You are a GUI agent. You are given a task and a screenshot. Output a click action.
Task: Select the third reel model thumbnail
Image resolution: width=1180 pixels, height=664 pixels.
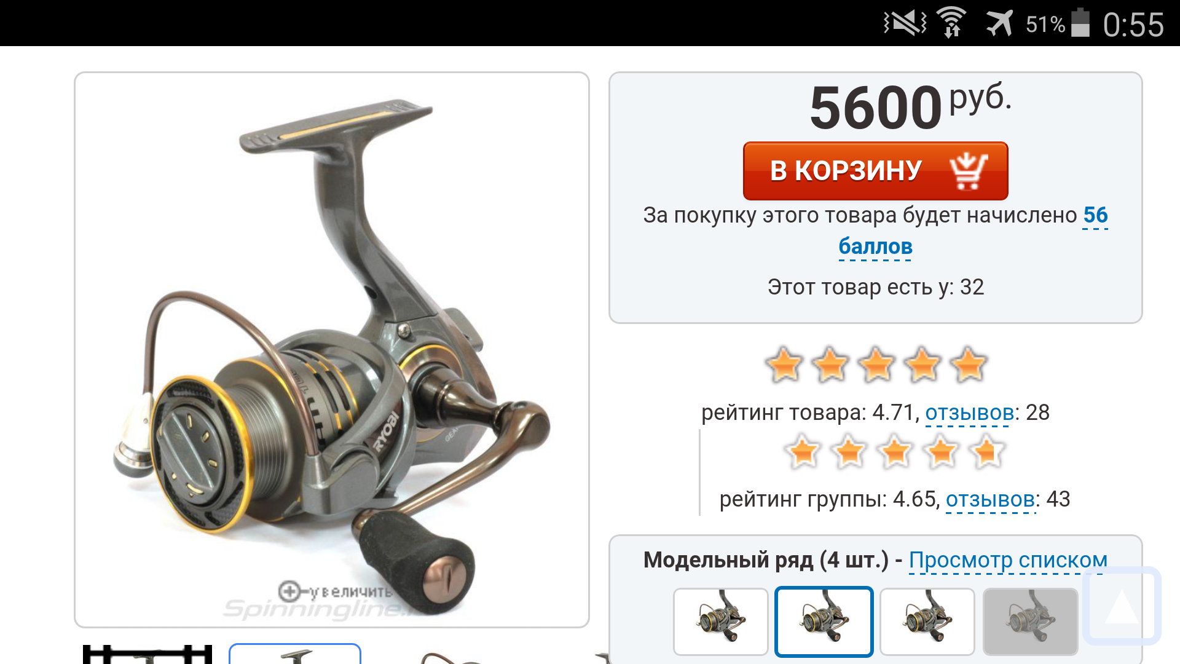tap(927, 622)
